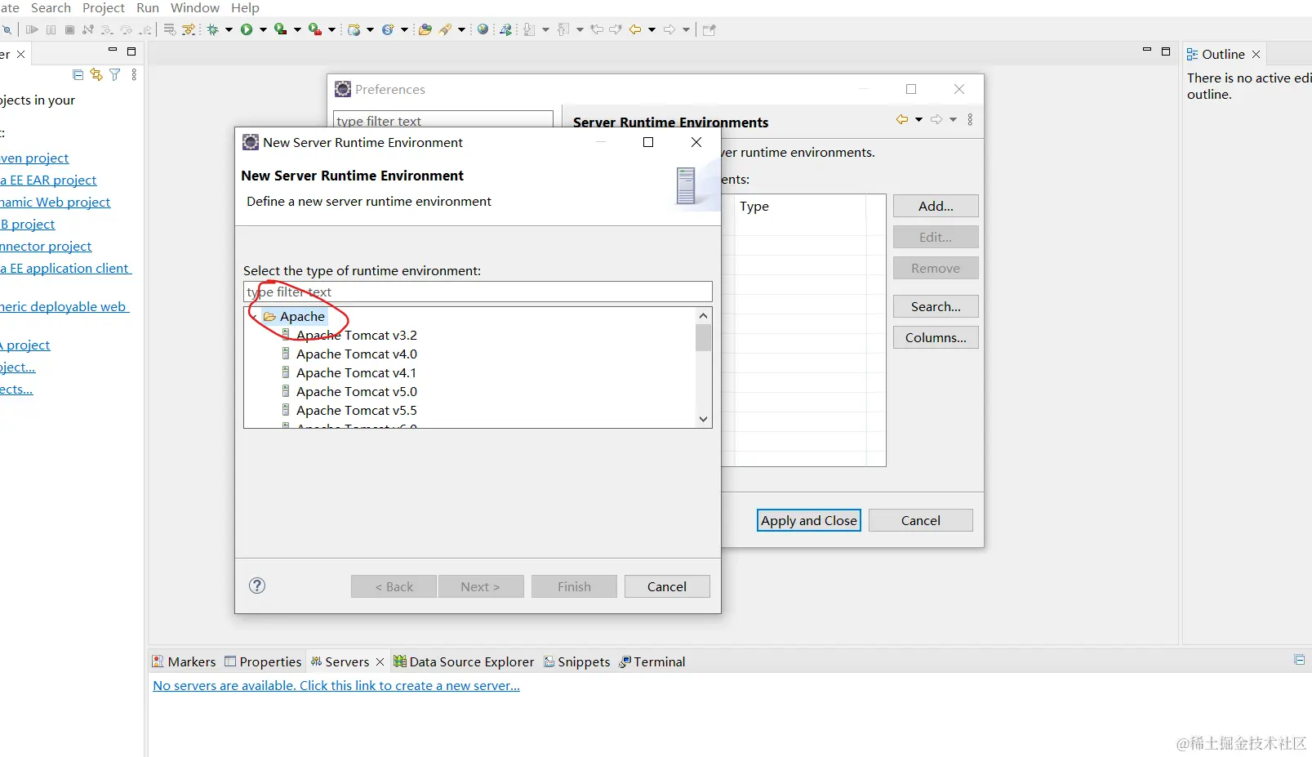Collapse the Apache tree node
Screen dimensions: 1312x757
click(x=254, y=317)
